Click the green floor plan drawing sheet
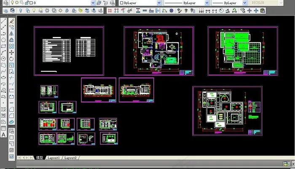Viewport: 295px width, 169px height. 242,51
